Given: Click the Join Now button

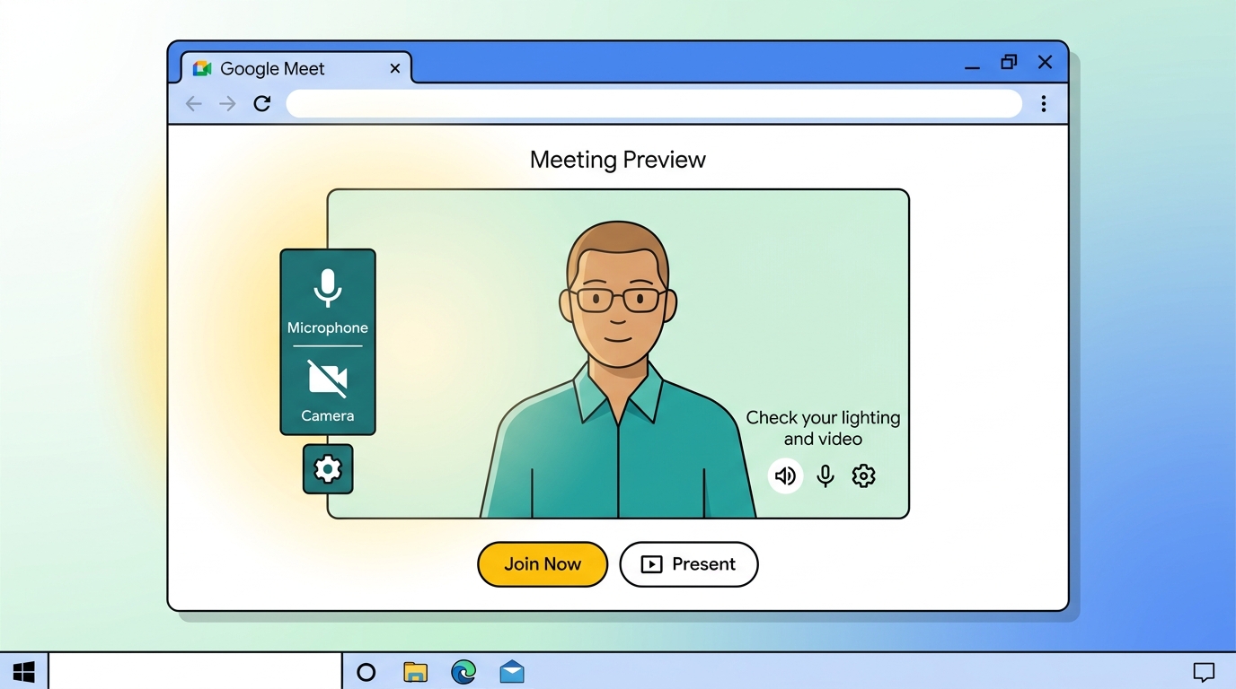Looking at the screenshot, I should 543,564.
